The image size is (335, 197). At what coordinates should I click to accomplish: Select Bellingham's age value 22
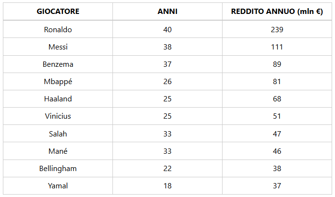pos(167,169)
